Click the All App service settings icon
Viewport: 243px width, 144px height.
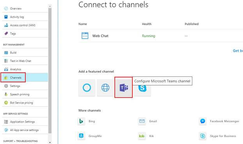[6, 130]
